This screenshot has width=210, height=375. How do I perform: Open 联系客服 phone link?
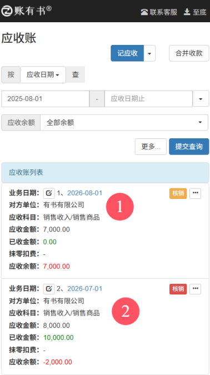159,12
